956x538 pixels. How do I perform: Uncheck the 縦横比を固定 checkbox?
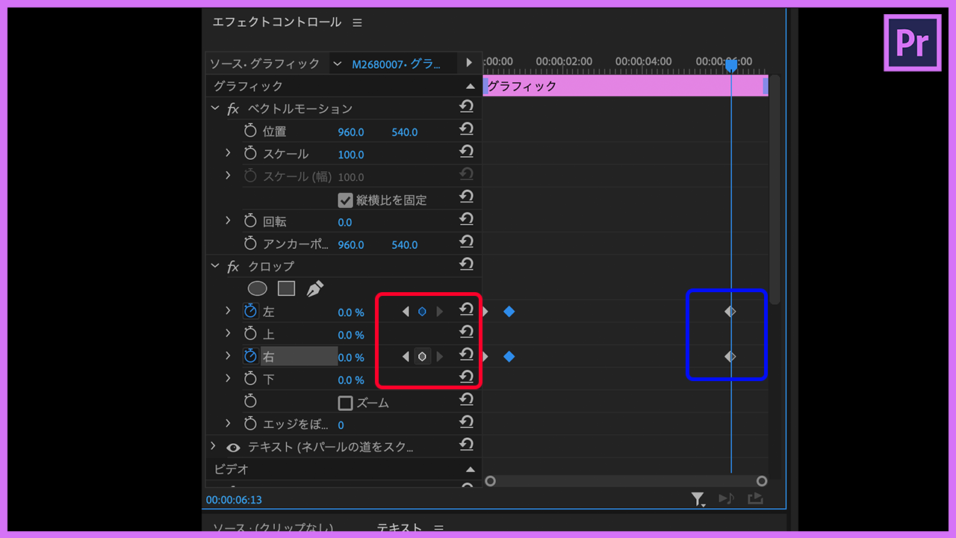pyautogui.click(x=345, y=200)
